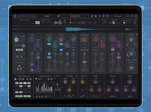Select the band-pass filter shape icon

[x=94, y=96]
